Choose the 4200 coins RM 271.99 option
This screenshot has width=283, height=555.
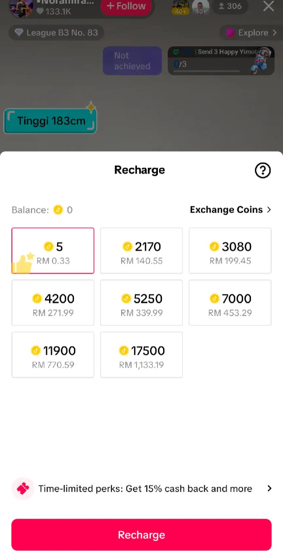[53, 303]
